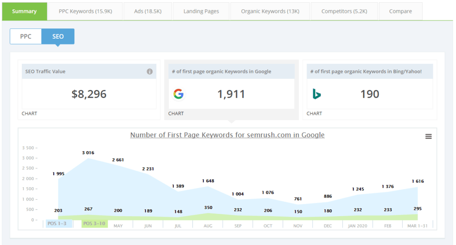The height and width of the screenshot is (245, 456).
Task: Click the Google logo icon
Action: tap(178, 94)
